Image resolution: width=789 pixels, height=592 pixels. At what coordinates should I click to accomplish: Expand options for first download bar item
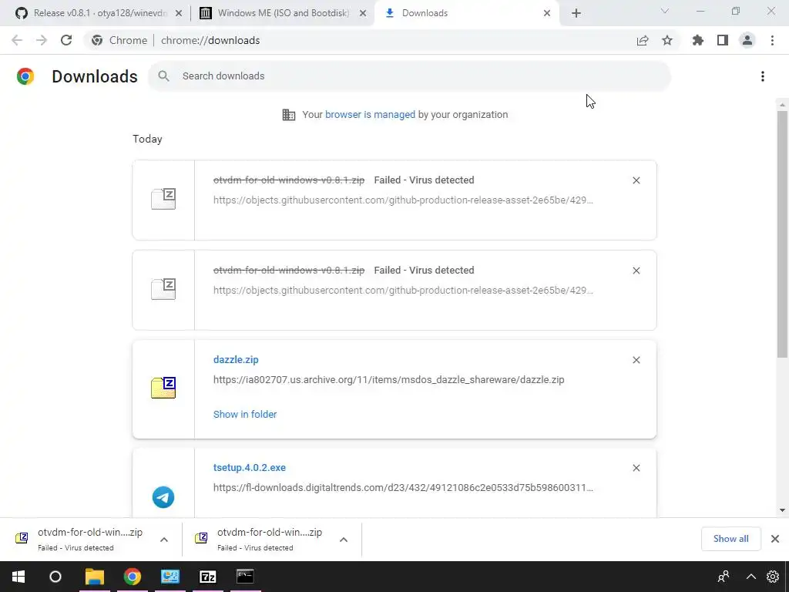pos(164,540)
